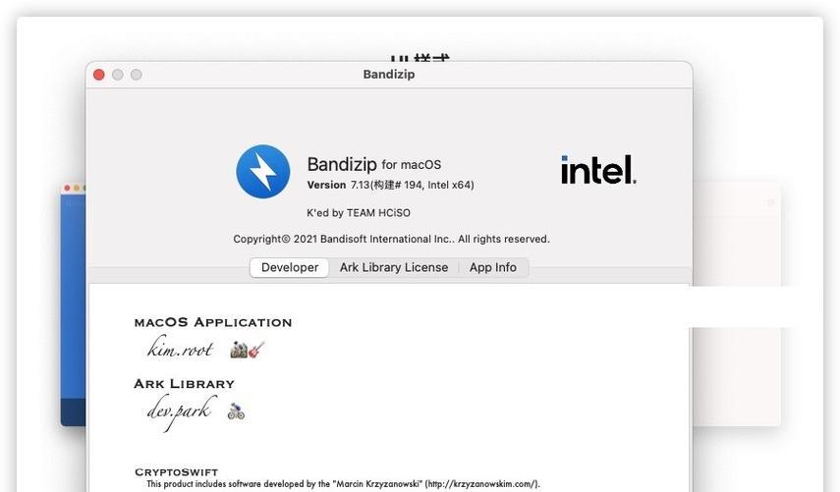Click the CryptoSwift heading

tap(176, 472)
